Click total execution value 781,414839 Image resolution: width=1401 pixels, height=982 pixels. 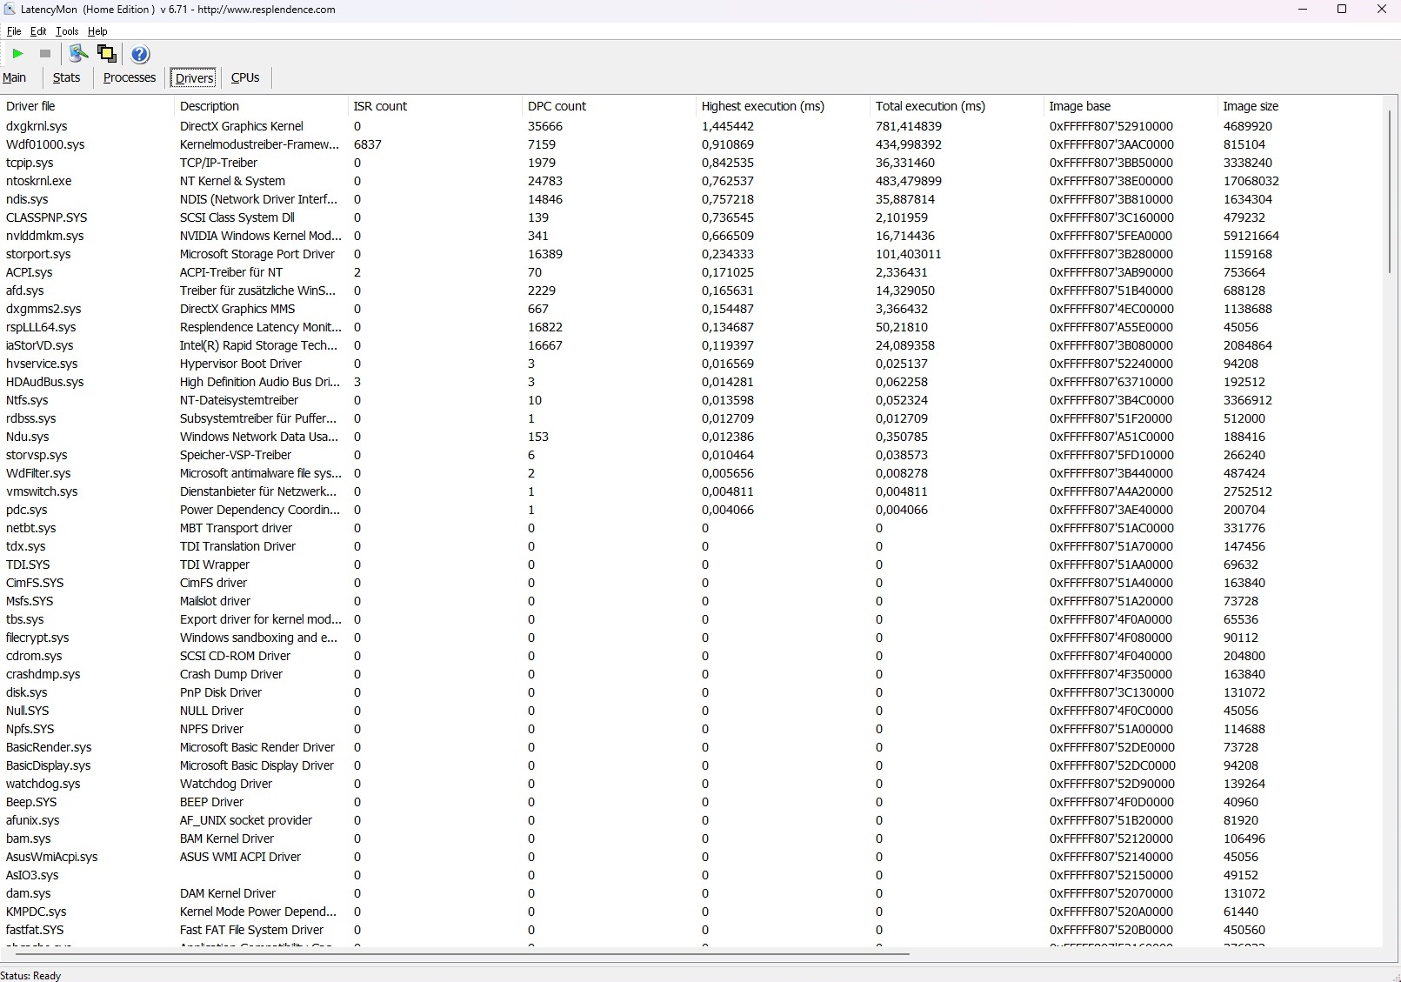click(x=909, y=126)
